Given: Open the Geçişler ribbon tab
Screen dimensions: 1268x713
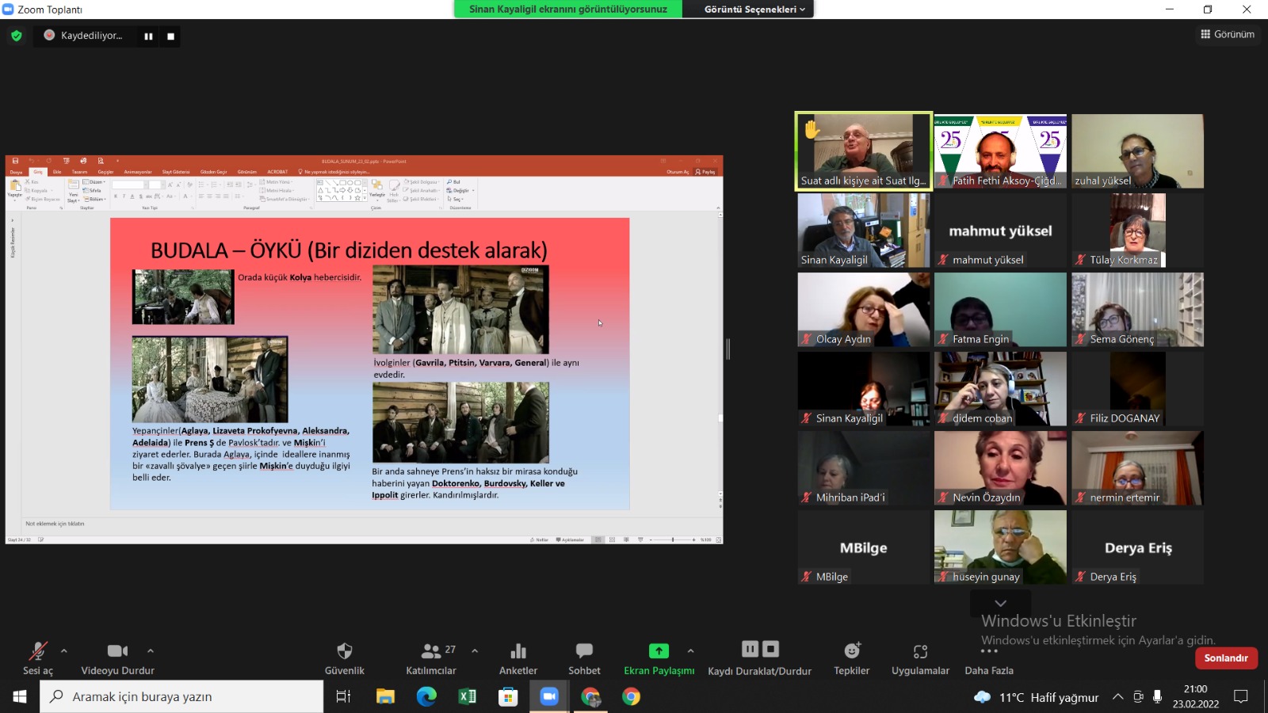Looking at the screenshot, I should point(105,172).
